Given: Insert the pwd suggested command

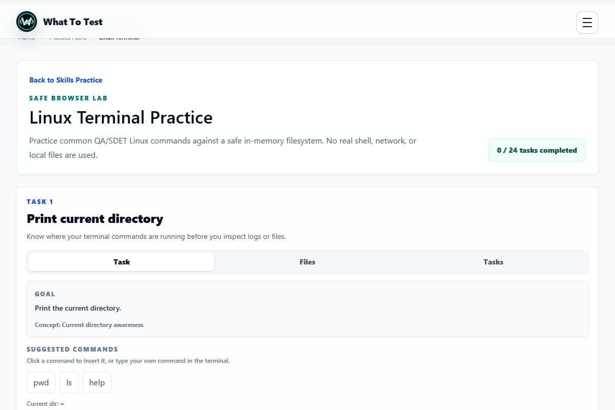Looking at the screenshot, I should pyautogui.click(x=41, y=383).
